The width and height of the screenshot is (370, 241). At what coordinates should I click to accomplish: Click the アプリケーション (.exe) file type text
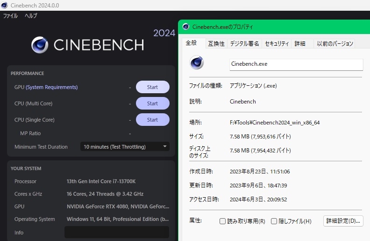click(253, 86)
